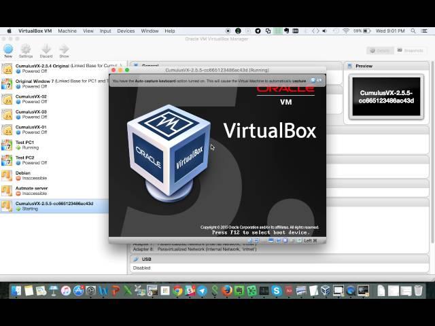Open the Help menu

tap(170, 31)
